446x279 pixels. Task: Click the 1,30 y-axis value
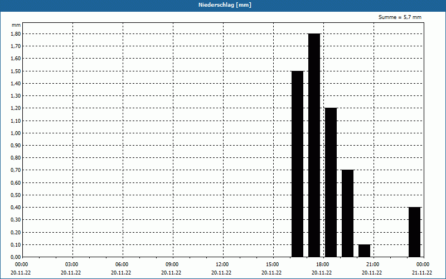tap(16, 96)
